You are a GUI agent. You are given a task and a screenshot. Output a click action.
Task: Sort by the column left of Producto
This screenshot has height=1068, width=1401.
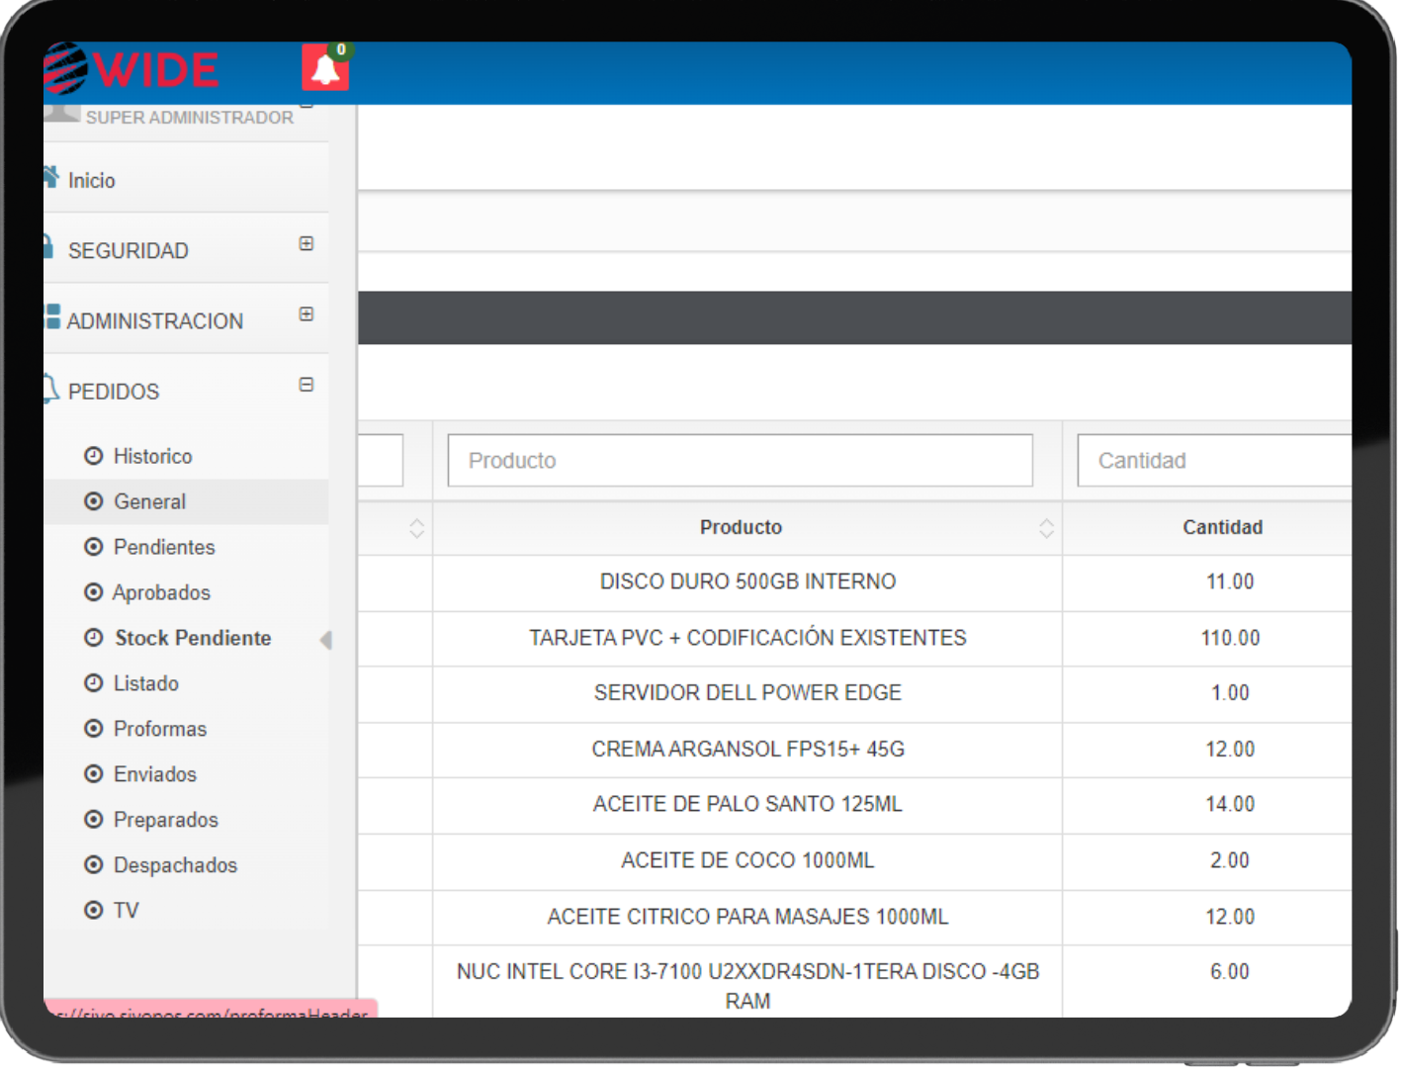[x=416, y=528]
